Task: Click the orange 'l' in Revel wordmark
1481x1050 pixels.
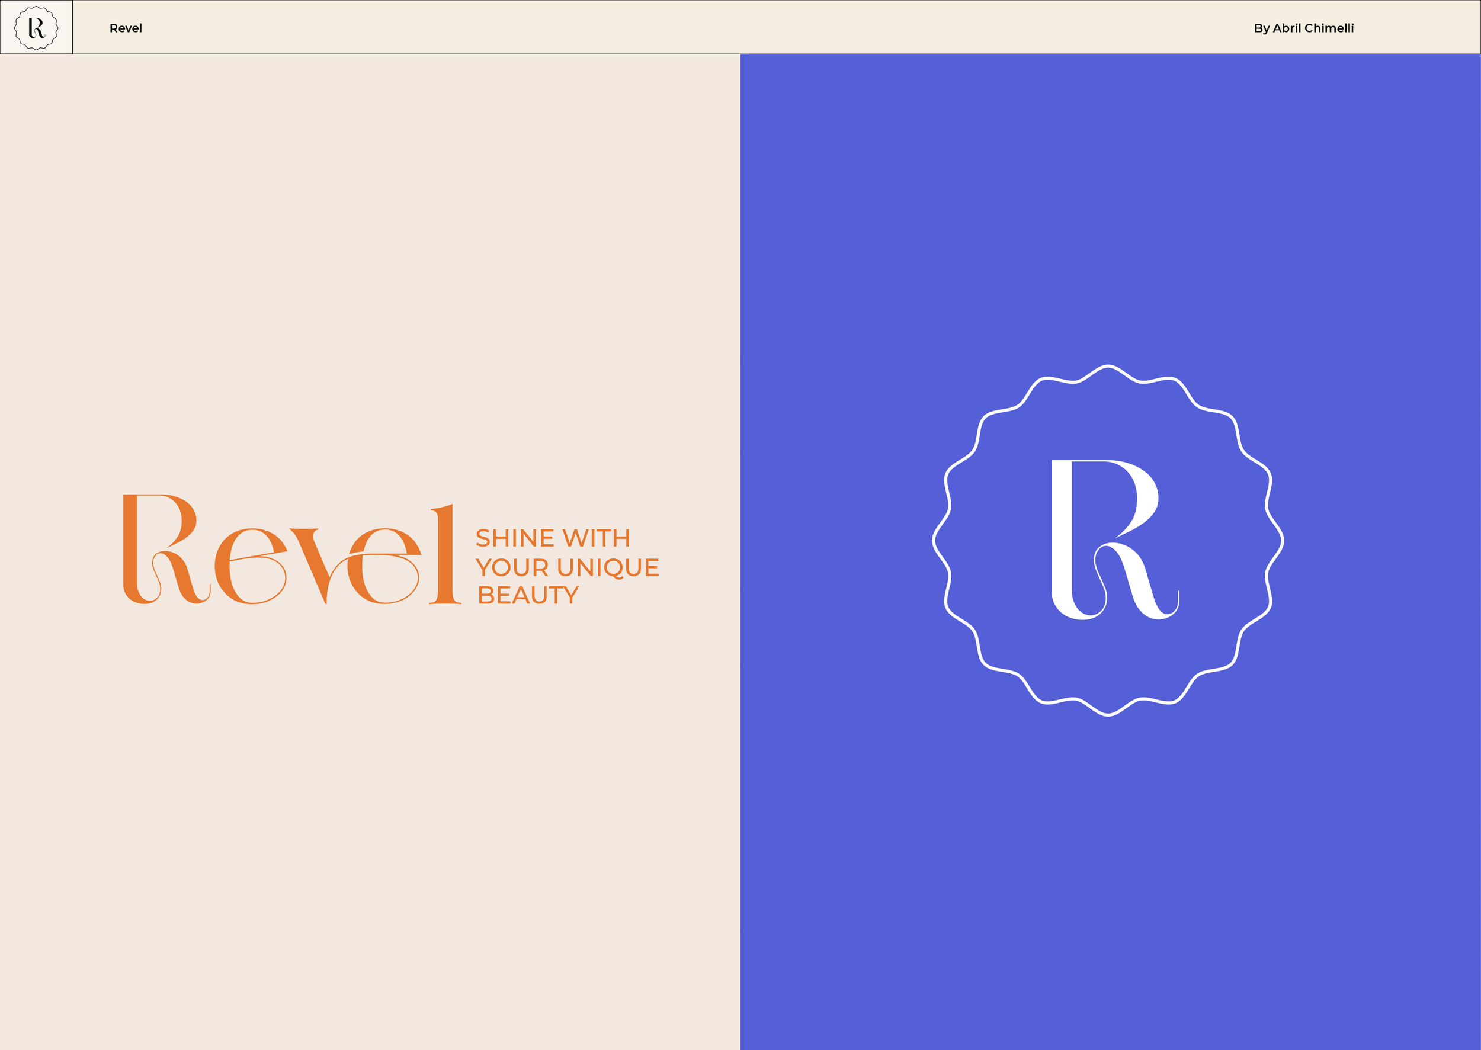Action: pyautogui.click(x=445, y=555)
